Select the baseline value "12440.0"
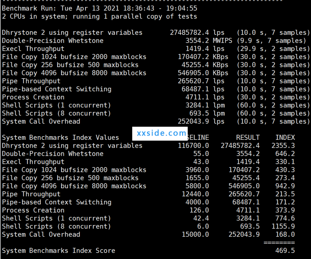311x259 pixels. [x=195, y=194]
